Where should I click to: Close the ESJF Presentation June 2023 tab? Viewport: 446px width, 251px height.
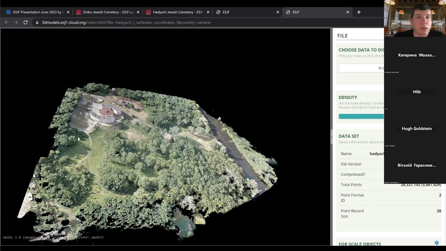tap(68, 12)
